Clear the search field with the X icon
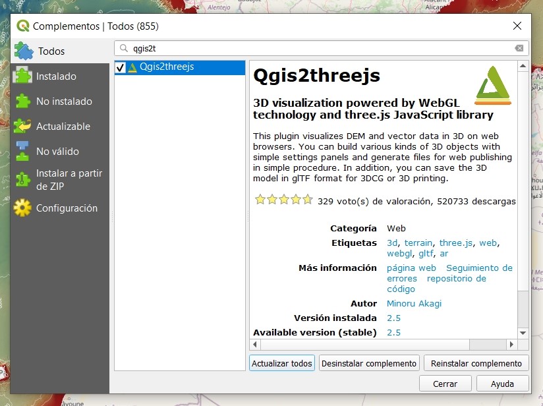 coord(519,48)
